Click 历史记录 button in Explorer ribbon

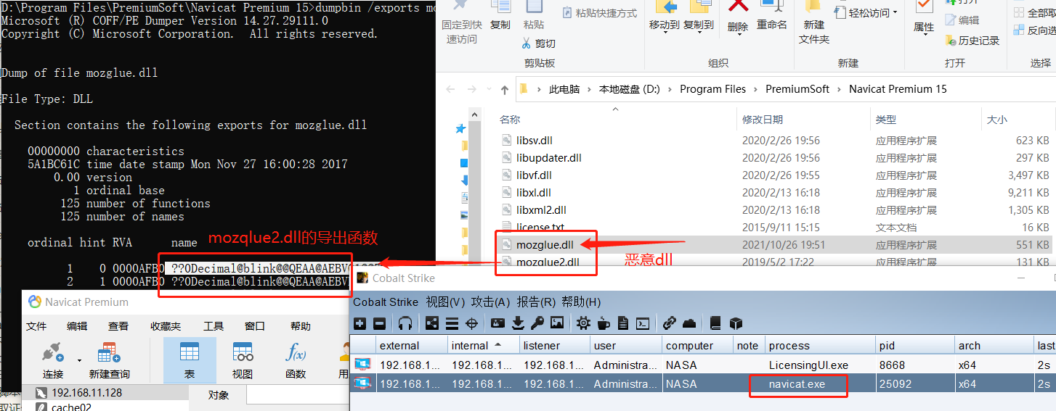(972, 41)
